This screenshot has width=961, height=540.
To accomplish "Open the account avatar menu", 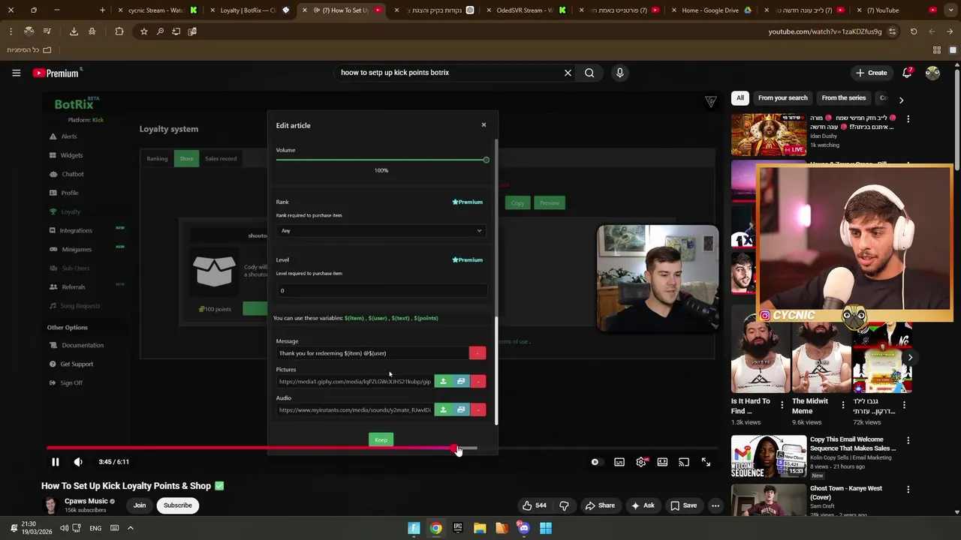I will coord(932,73).
